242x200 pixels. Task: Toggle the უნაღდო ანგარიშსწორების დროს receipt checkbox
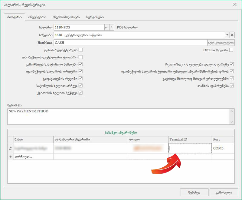[x=232, y=71]
